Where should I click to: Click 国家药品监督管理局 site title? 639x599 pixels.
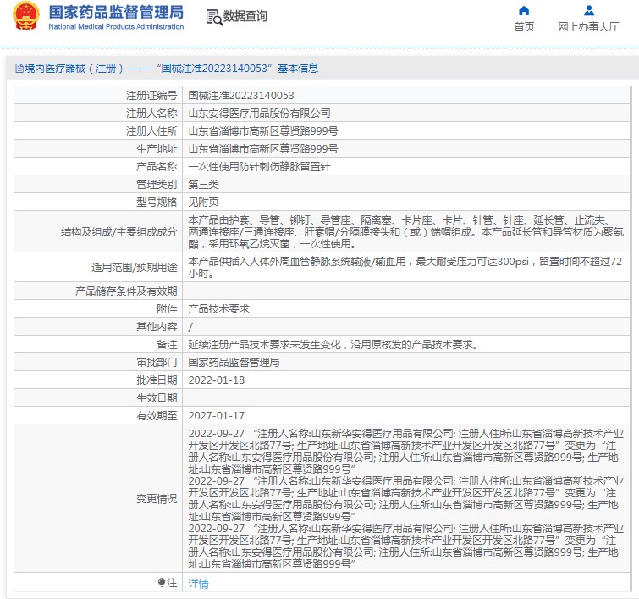[116, 12]
